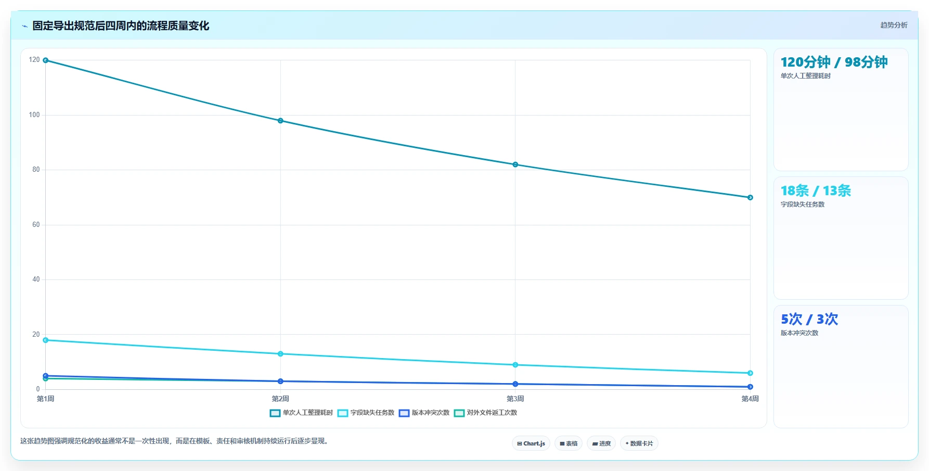Click the 版本冲突次数 caption in the third card
929x471 pixels.
pos(799,333)
